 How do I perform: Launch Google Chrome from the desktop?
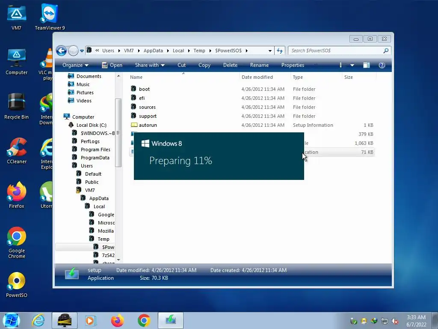[17, 242]
